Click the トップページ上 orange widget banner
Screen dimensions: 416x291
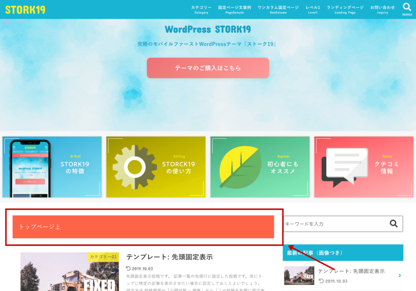tap(143, 227)
